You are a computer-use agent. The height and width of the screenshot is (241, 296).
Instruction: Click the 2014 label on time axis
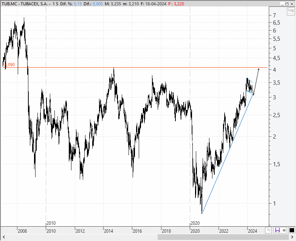coord(108,231)
